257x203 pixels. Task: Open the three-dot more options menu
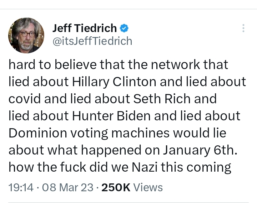coord(243,28)
